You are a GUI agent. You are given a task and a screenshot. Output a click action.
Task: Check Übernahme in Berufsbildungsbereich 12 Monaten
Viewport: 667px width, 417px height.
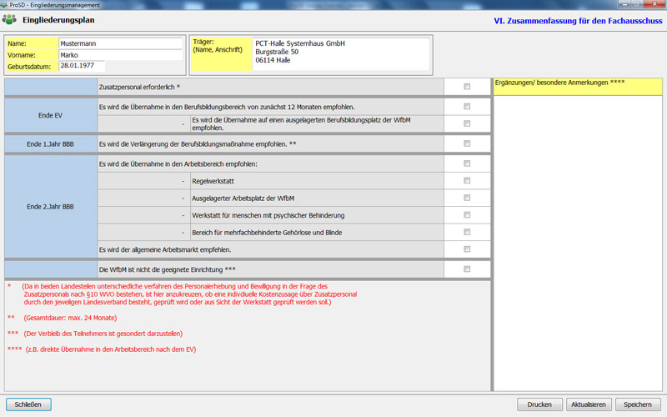[x=467, y=107]
